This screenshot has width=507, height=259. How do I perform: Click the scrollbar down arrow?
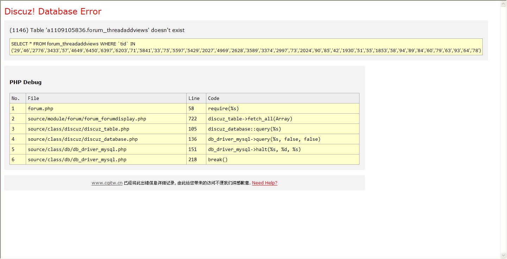tap(503, 255)
